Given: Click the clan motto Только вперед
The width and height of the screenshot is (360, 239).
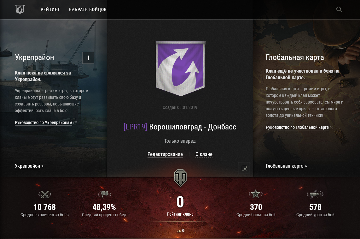Looking at the screenshot, I should (180, 141).
